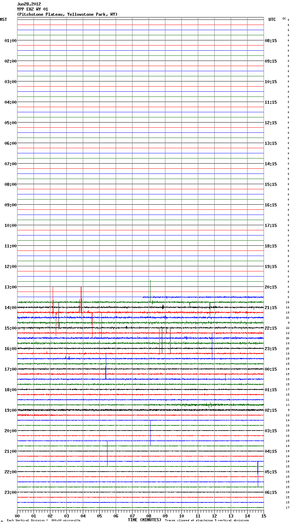This screenshot has height=525, width=291.
Task: Click the 'MST' column header
Action: pos(3,20)
